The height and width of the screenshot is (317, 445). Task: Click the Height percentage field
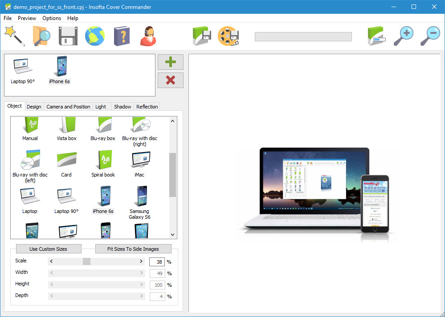(157, 285)
